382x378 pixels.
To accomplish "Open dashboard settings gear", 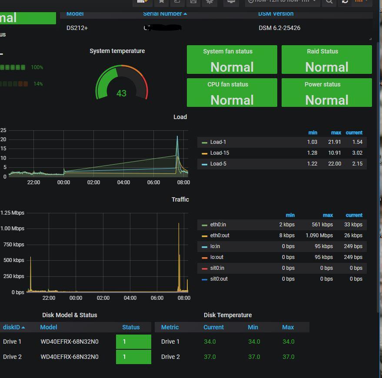I will [209, 2].
